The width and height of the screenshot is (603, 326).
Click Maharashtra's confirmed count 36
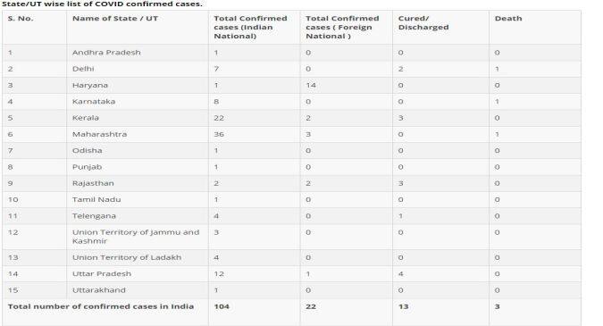coord(219,134)
